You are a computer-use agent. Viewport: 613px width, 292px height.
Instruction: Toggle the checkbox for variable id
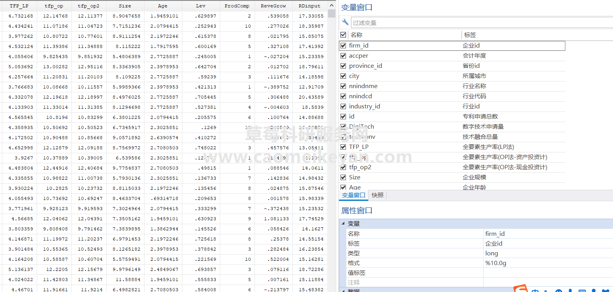[343, 117]
